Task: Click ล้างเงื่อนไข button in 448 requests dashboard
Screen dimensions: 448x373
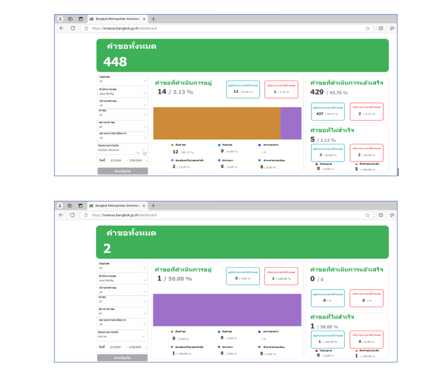Action: click(x=122, y=171)
